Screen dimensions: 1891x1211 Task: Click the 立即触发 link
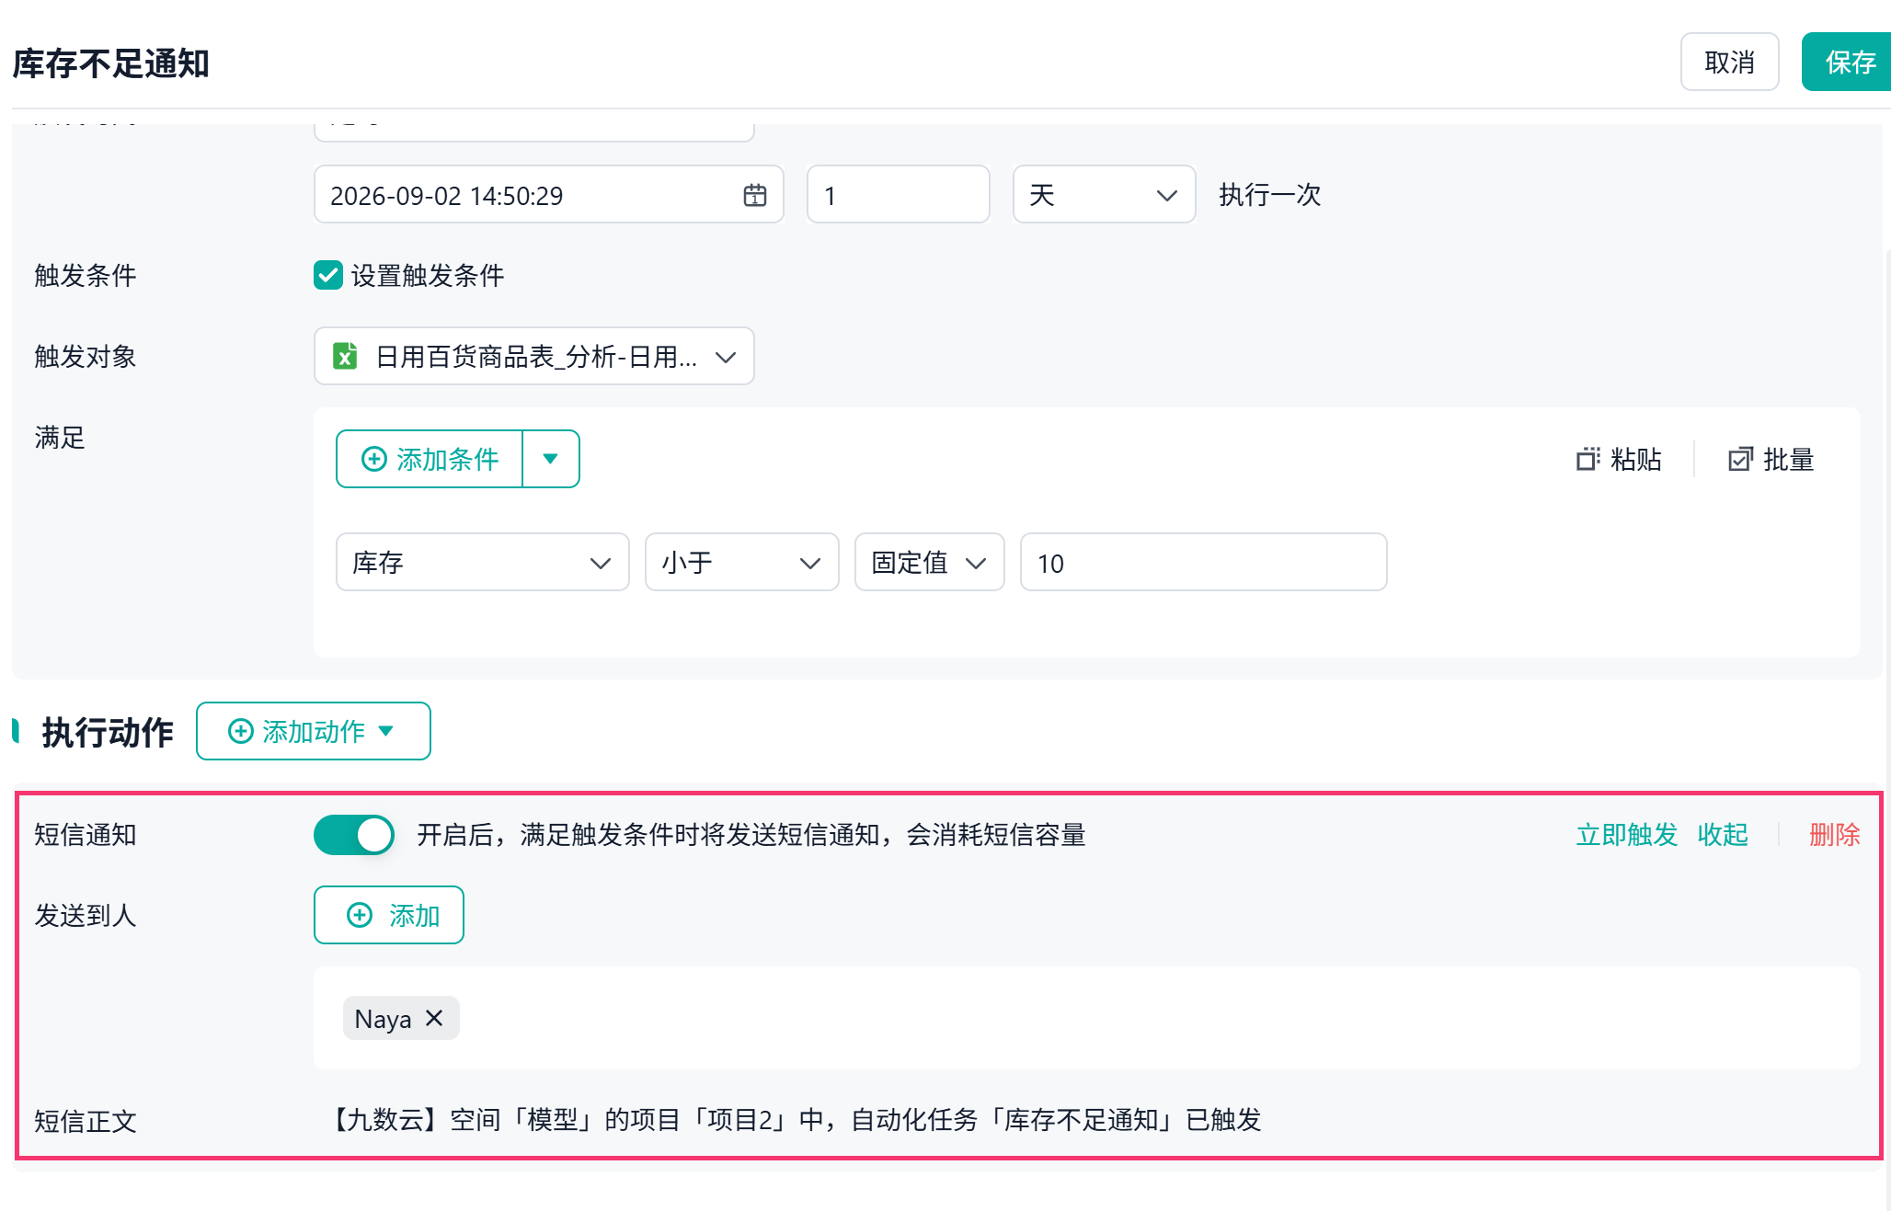coord(1626,835)
